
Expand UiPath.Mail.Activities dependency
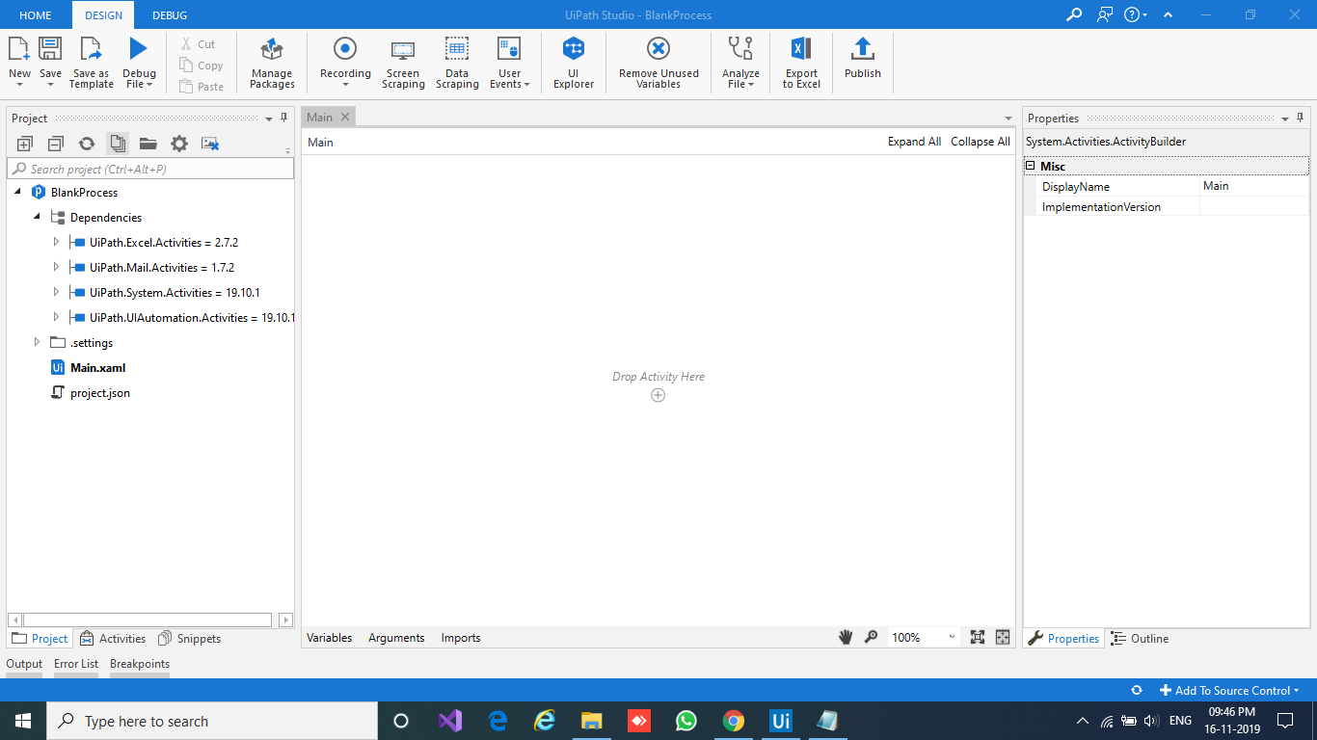coord(56,267)
